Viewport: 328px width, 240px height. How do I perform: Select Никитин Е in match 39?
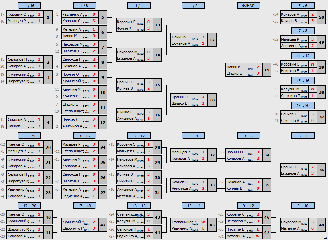[294, 71]
